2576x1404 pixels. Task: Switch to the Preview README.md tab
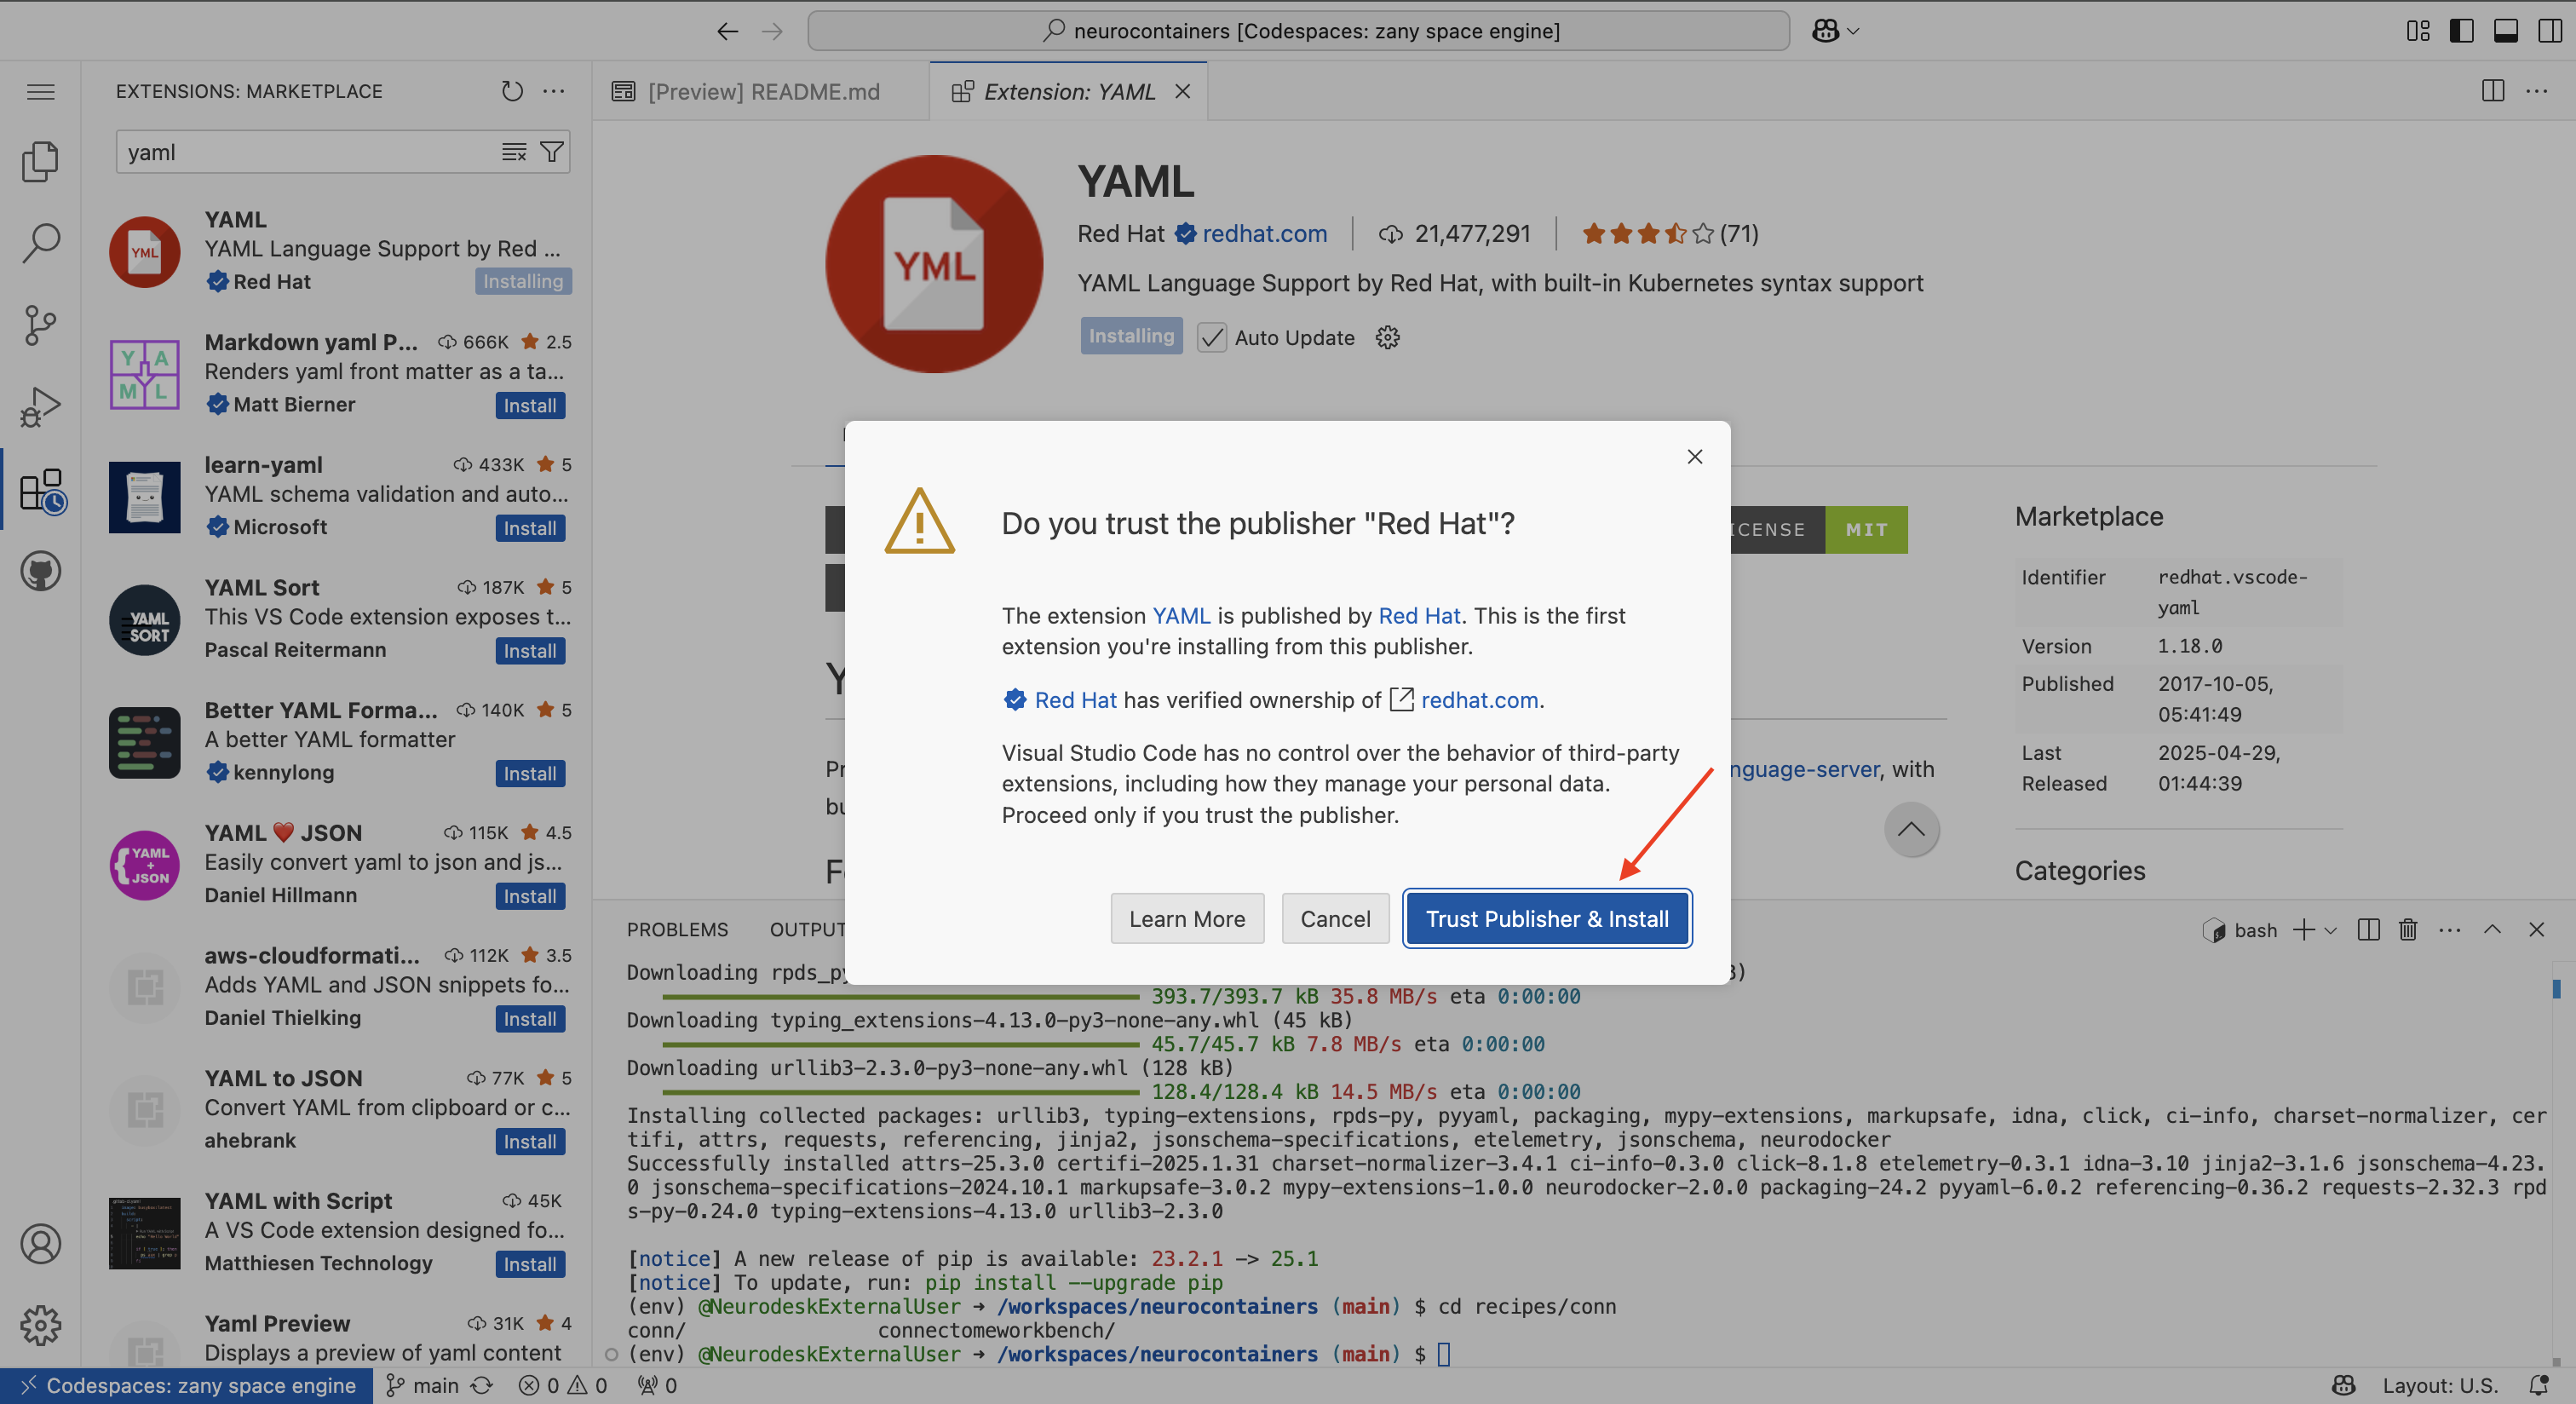[763, 92]
